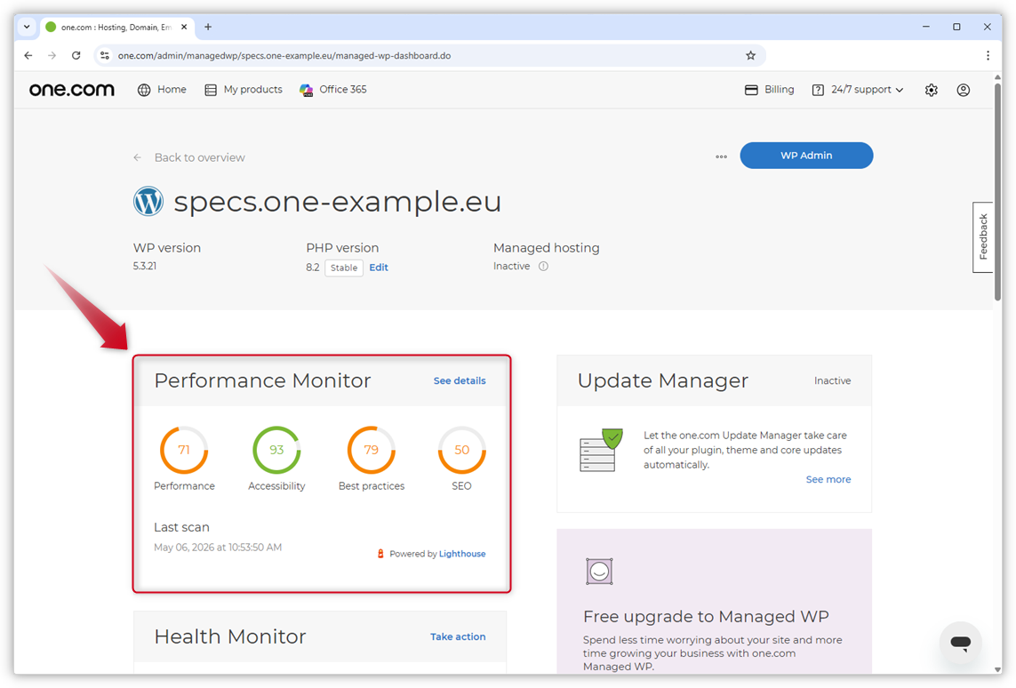Screen dimensions: 1016x688
Task: Click Back to overview link
Action: pos(200,157)
